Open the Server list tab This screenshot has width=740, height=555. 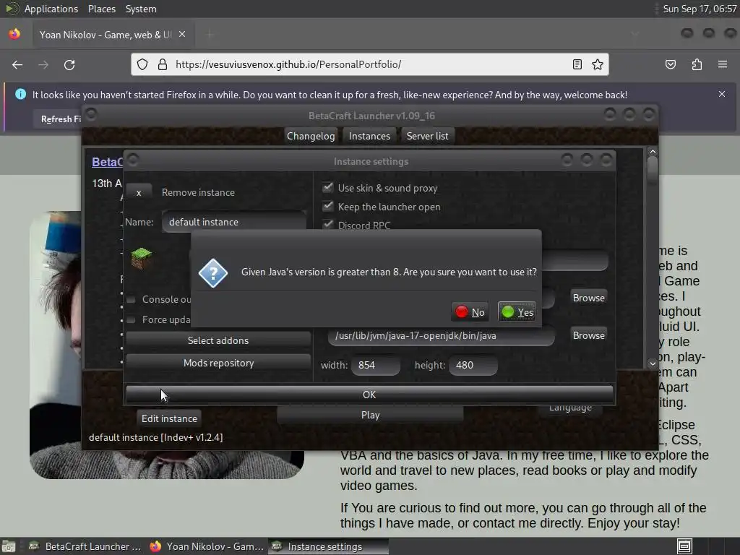[x=428, y=136]
